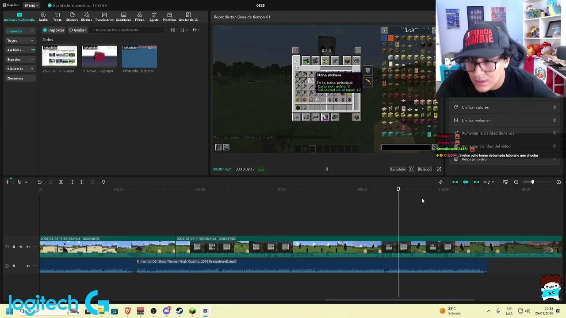The width and height of the screenshot is (566, 318).
Task: Expand the Biblioteca sidebar section
Action: [x=20, y=69]
